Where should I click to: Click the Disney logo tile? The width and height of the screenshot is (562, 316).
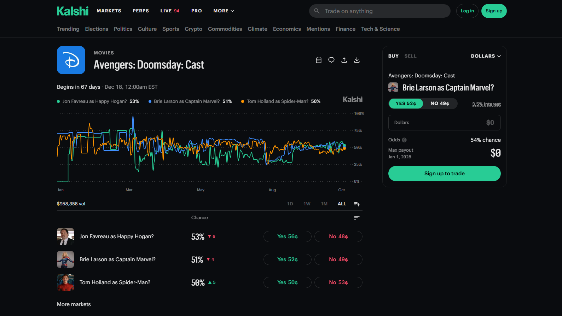(71, 60)
